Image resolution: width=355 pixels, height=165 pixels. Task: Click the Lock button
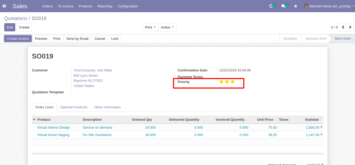[115, 38]
